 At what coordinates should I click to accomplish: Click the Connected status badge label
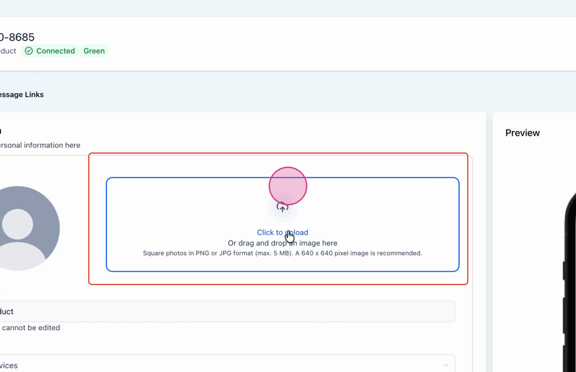pyautogui.click(x=56, y=51)
